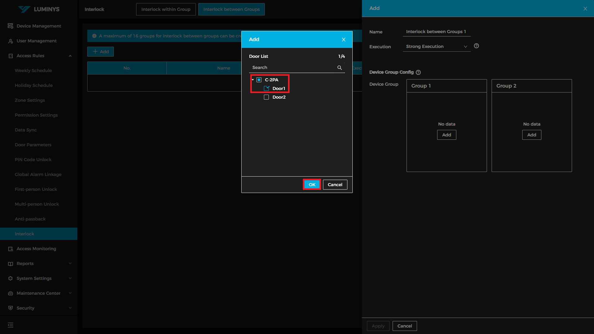Click the Door List search field
This screenshot has height=334, width=594.
point(292,67)
